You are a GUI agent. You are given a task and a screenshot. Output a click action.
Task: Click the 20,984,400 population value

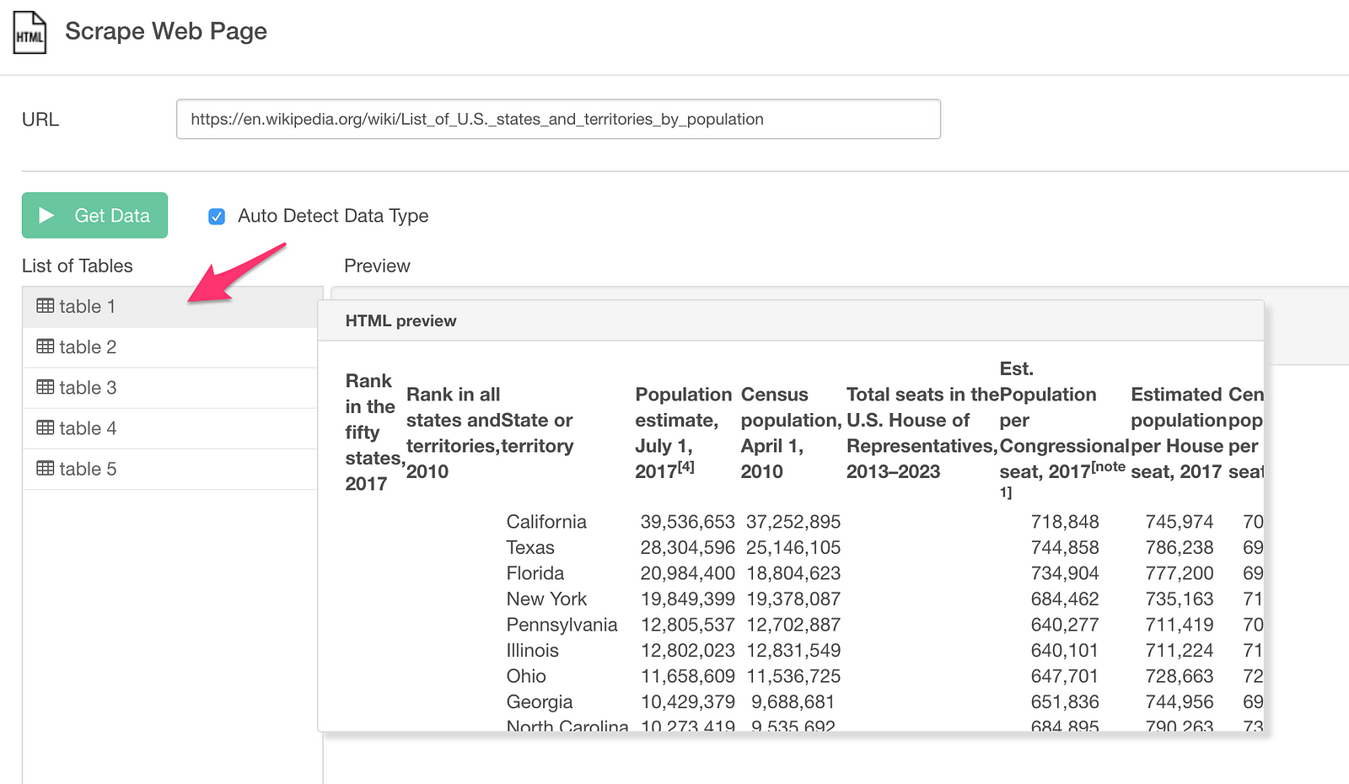pos(688,573)
